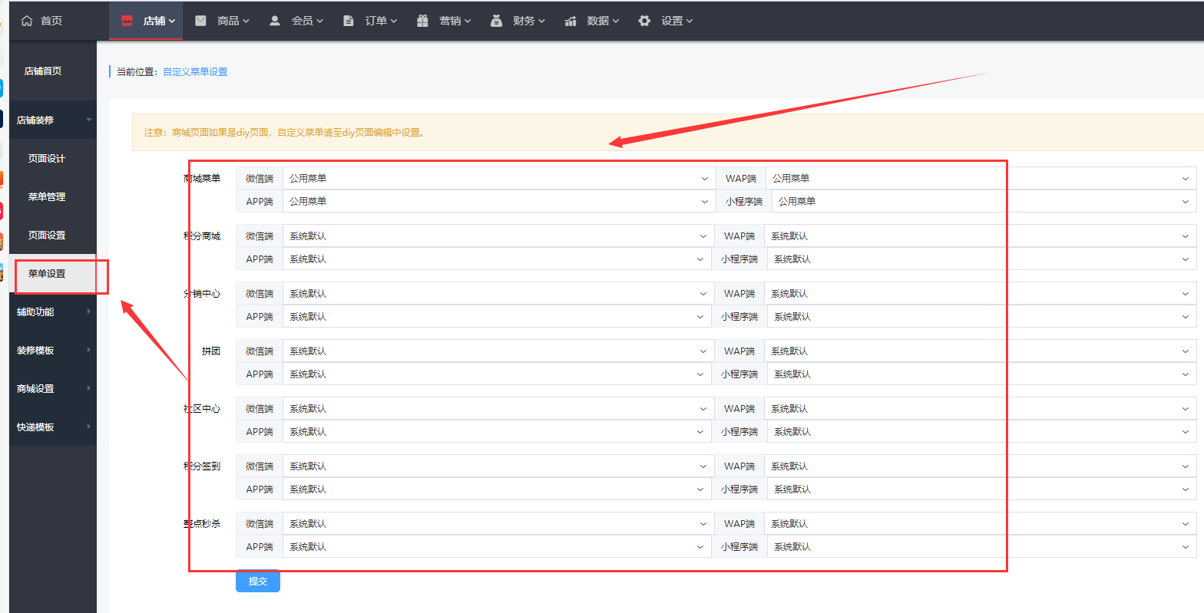Open the 设置 top menu
The width and height of the screenshot is (1204, 613).
(664, 21)
